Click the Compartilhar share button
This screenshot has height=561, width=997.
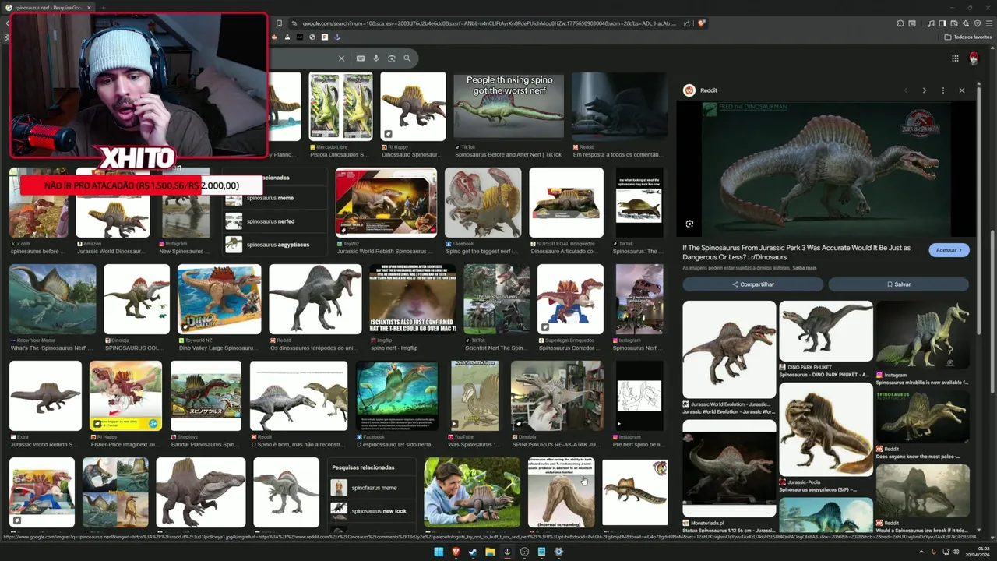tap(752, 284)
